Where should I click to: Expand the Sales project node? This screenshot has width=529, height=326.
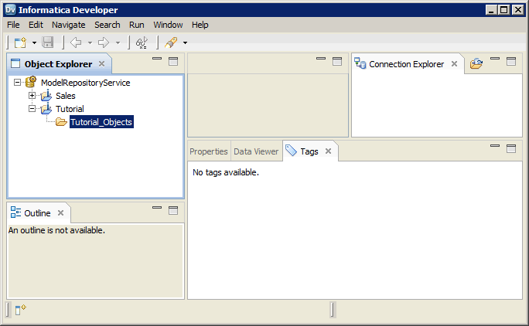tap(32, 96)
